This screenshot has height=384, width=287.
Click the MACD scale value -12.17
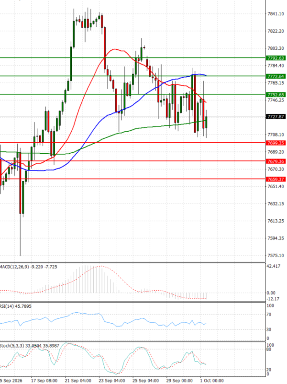coord(273,299)
